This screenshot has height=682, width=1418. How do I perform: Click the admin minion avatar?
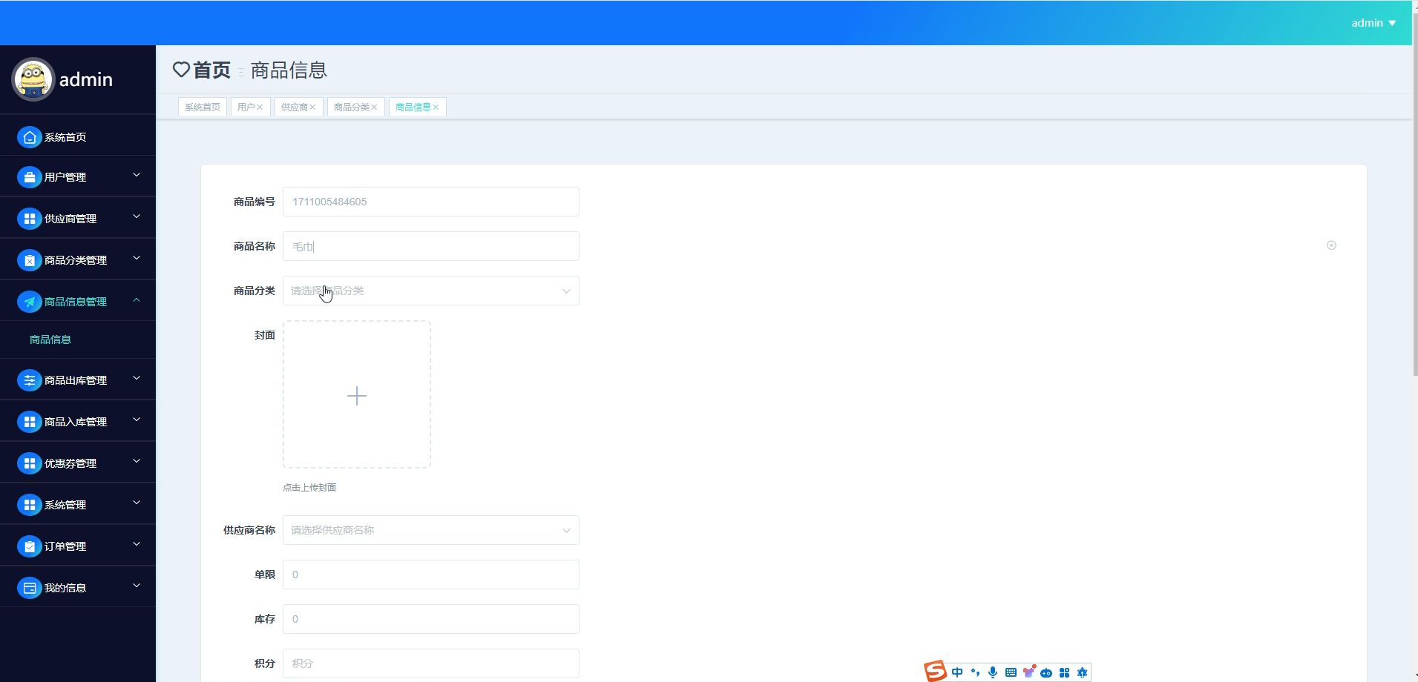click(33, 79)
